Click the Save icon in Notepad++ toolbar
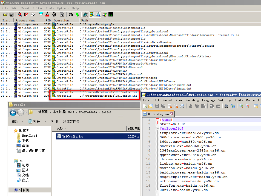Screen dimensions: 261x196 click(157, 106)
